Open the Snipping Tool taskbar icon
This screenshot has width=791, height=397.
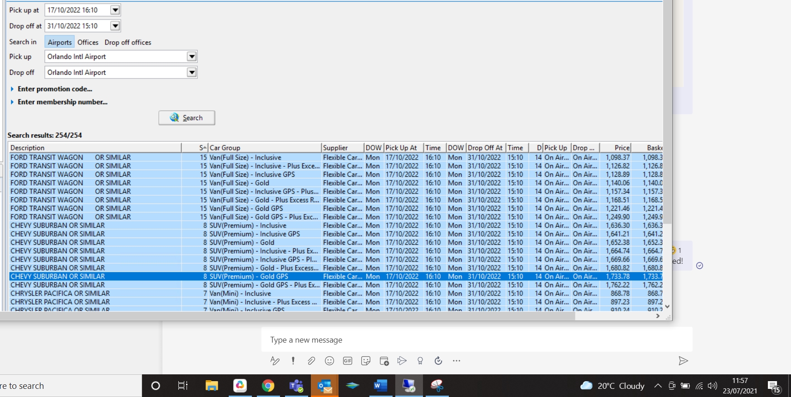pyautogui.click(x=437, y=386)
